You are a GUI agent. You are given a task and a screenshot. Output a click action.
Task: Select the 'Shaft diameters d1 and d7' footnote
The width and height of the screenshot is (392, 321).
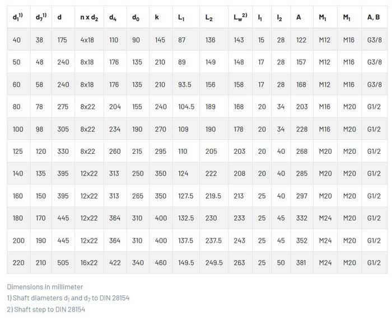tap(68, 298)
